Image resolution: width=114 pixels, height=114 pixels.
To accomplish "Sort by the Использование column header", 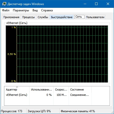I will point(41,90).
